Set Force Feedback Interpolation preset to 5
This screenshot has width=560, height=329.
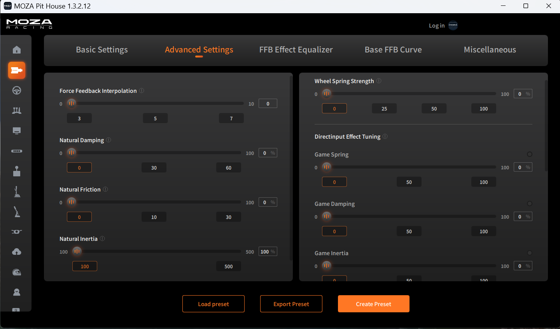pyautogui.click(x=155, y=118)
